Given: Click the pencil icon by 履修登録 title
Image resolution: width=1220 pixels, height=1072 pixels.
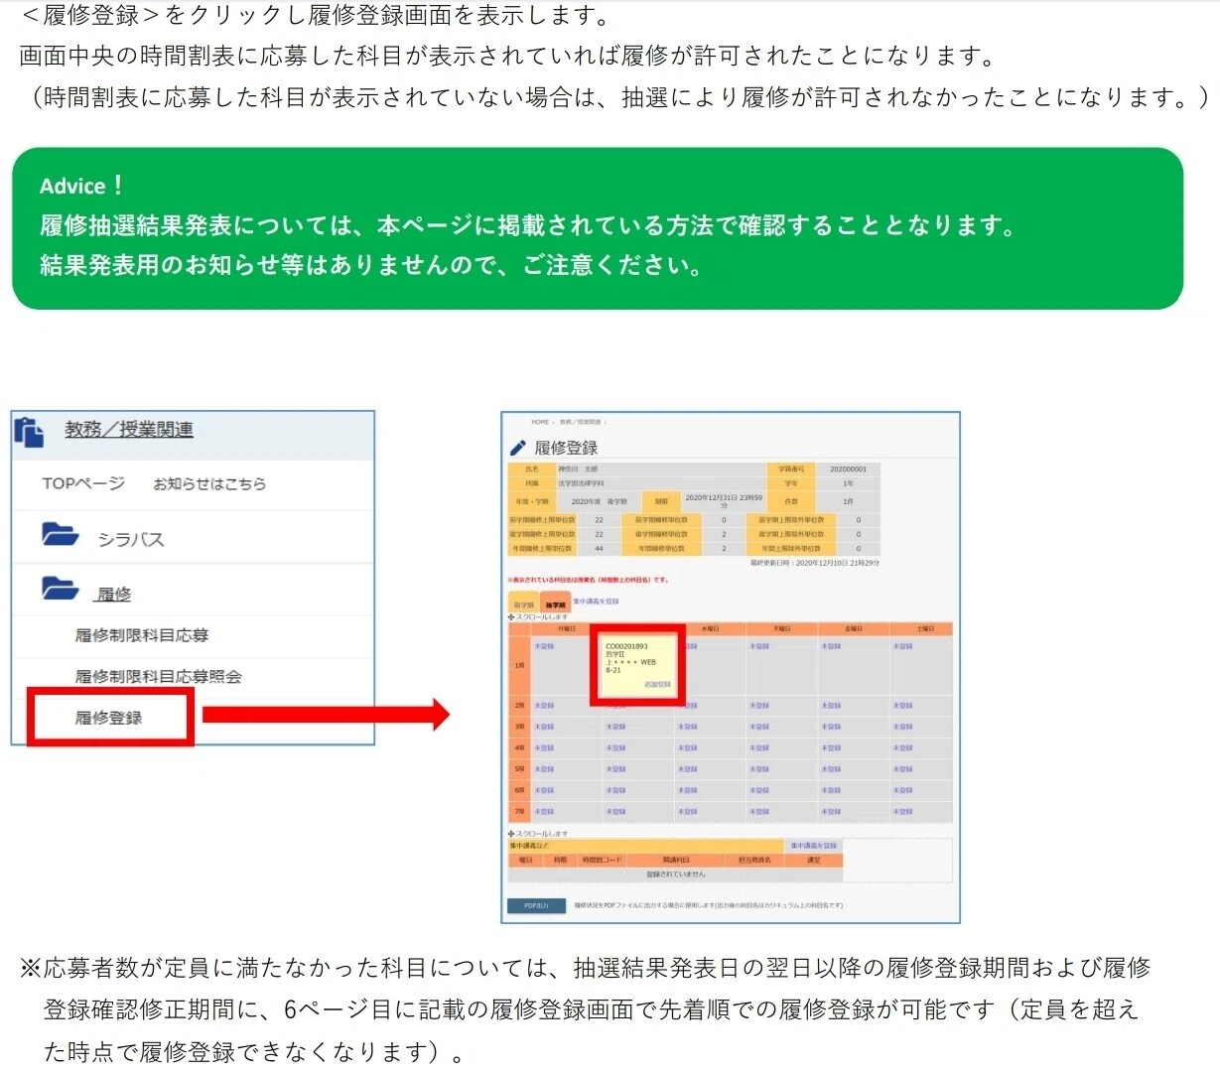Looking at the screenshot, I should (517, 448).
